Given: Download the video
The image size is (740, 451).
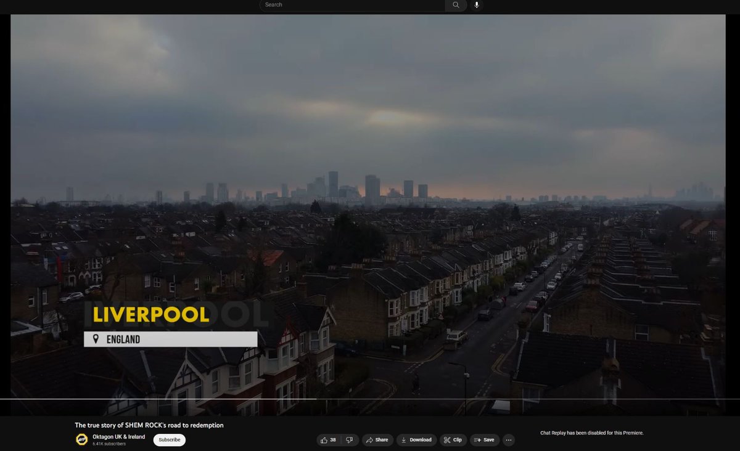Looking at the screenshot, I should tap(416, 440).
